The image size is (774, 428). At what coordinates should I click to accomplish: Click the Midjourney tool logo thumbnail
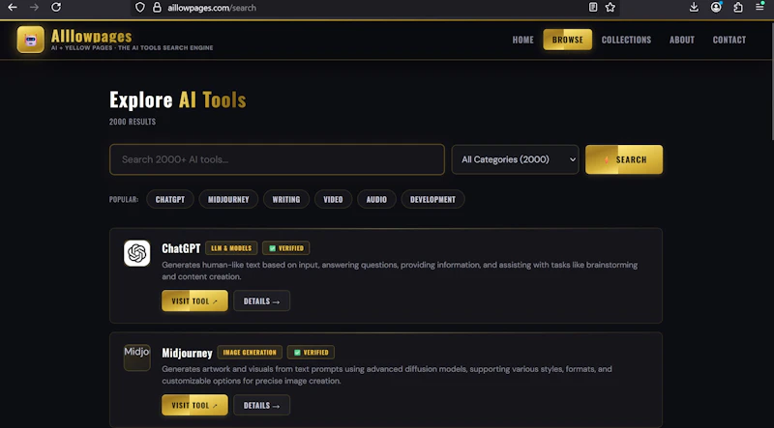pyautogui.click(x=136, y=357)
